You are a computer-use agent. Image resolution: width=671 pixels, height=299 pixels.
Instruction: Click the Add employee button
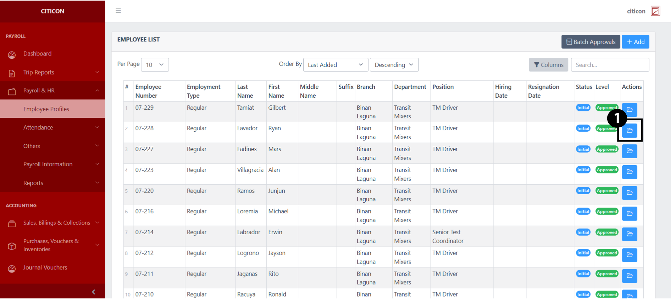[x=635, y=42]
